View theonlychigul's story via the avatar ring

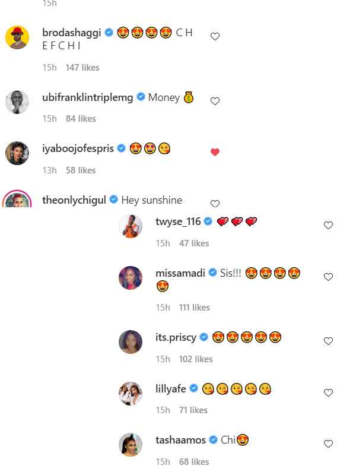click(x=17, y=199)
